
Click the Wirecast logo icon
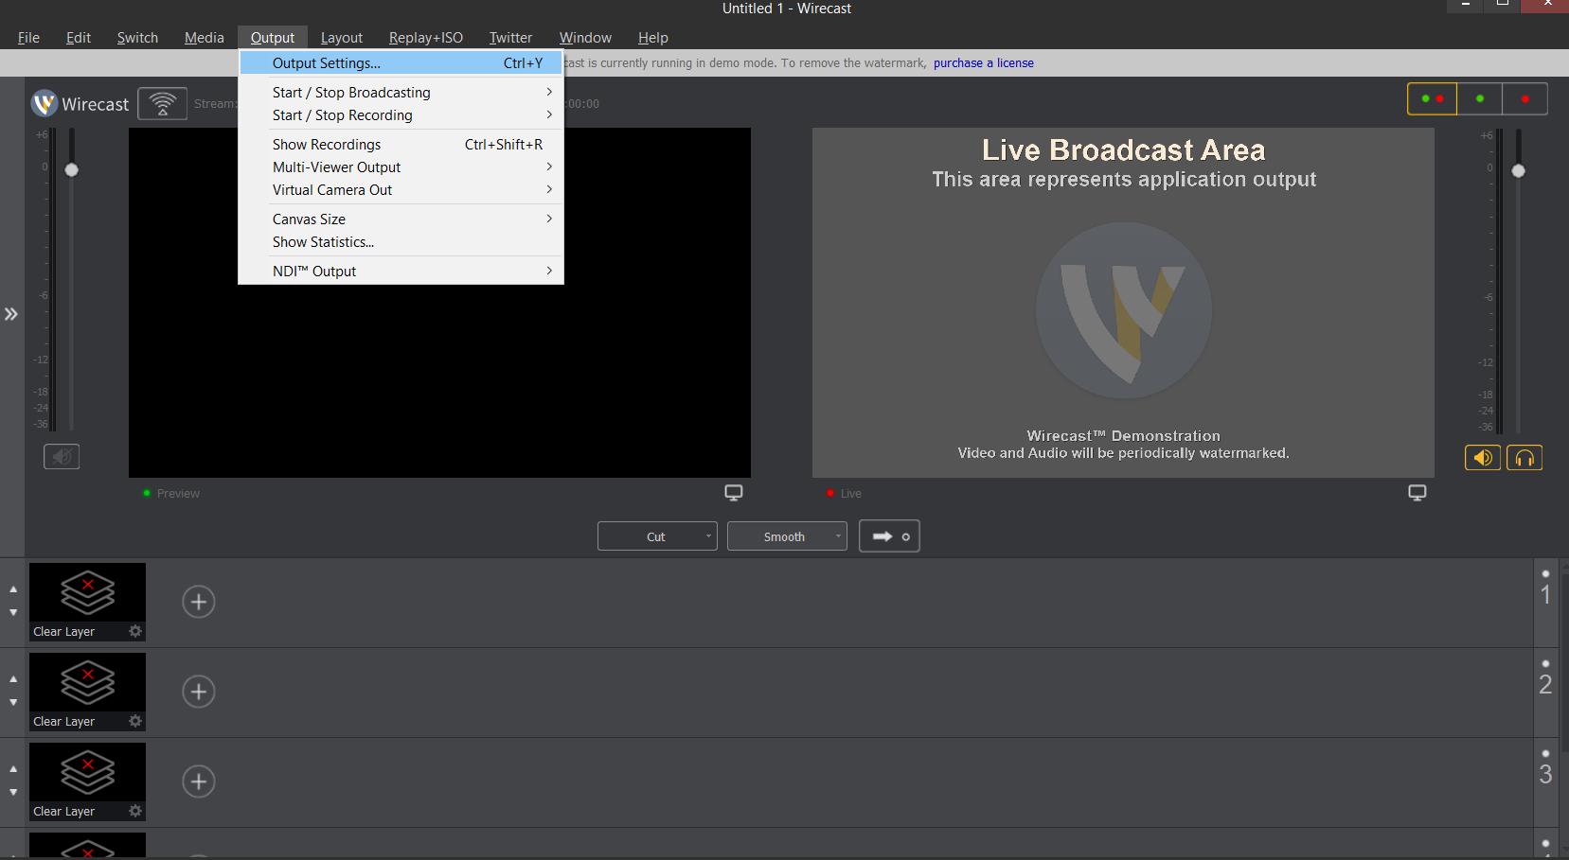pyautogui.click(x=45, y=103)
